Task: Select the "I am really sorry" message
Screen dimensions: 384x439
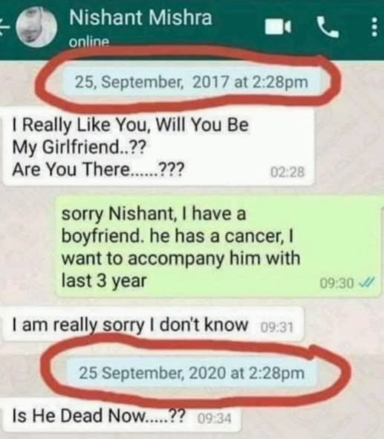Action: [x=153, y=324]
